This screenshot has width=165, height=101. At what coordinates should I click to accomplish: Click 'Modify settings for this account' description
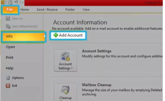click(122, 56)
